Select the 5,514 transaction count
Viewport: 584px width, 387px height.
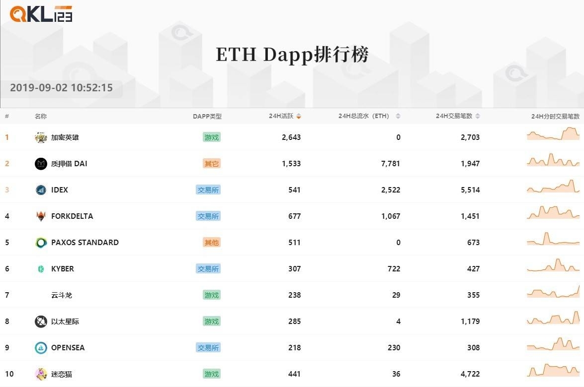click(470, 190)
